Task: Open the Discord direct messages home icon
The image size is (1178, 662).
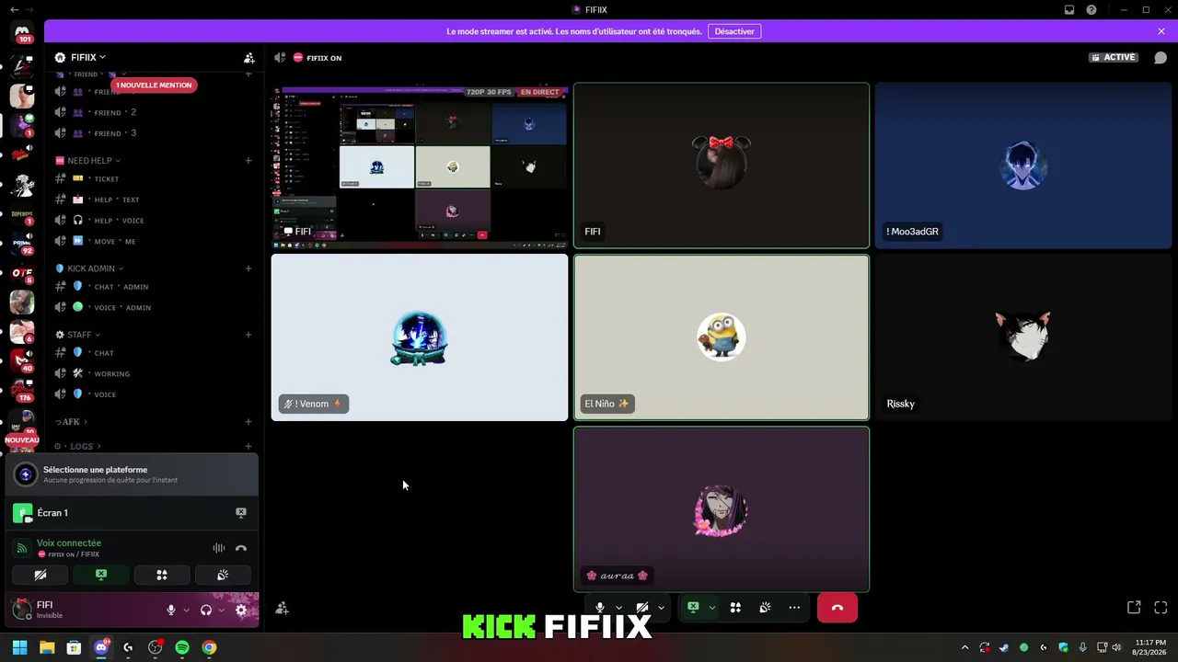Action: [x=24, y=33]
